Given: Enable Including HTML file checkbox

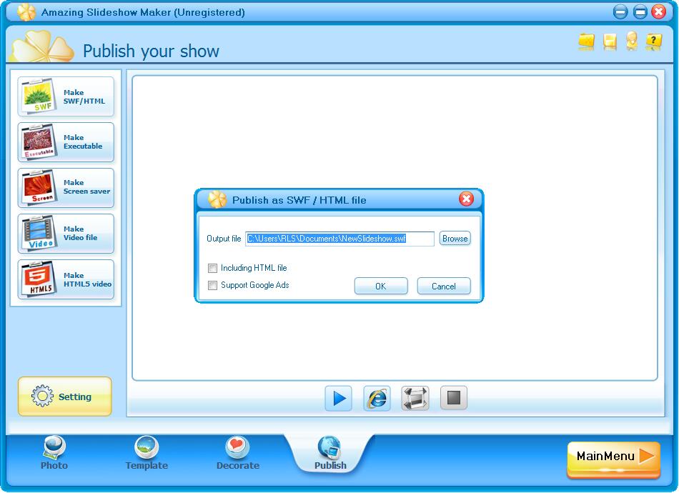Looking at the screenshot, I should (212, 269).
